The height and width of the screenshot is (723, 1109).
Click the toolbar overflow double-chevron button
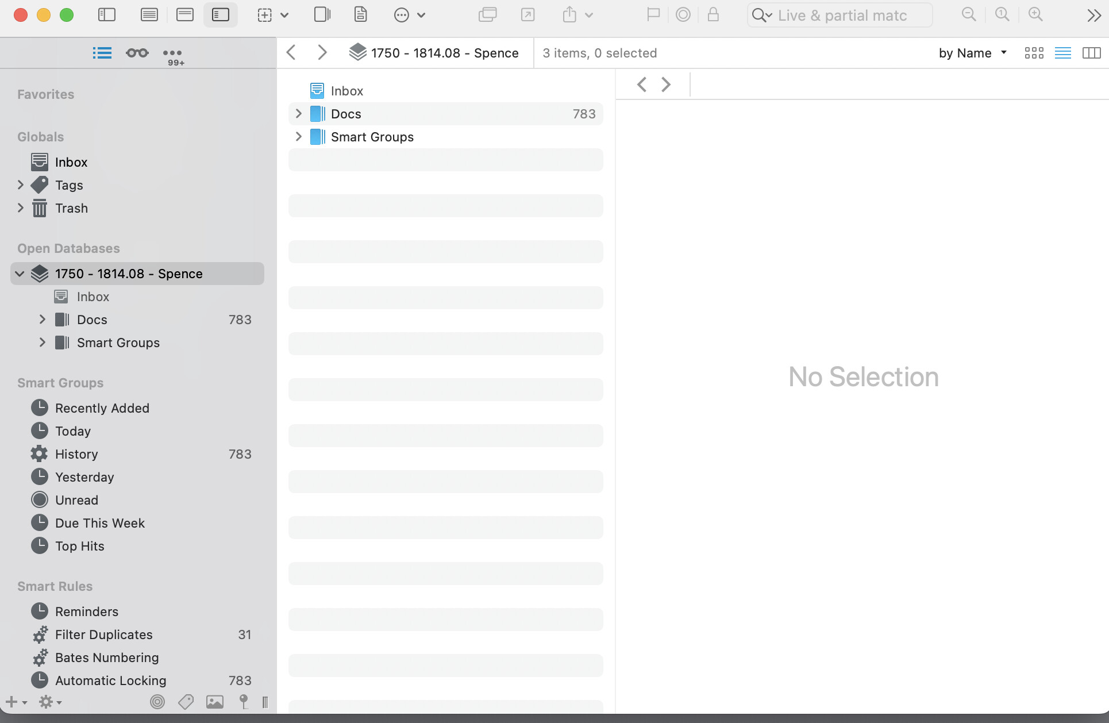[1093, 16]
